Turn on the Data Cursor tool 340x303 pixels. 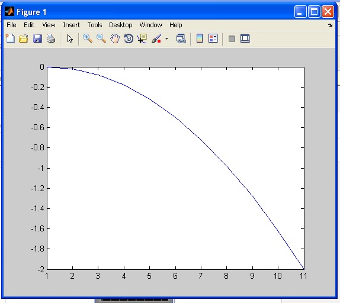coord(142,39)
